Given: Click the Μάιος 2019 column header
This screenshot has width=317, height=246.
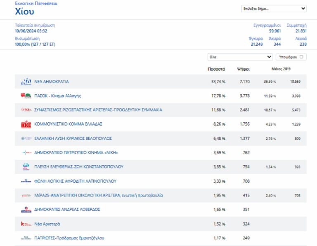Looking at the screenshot, I should pos(281,69).
